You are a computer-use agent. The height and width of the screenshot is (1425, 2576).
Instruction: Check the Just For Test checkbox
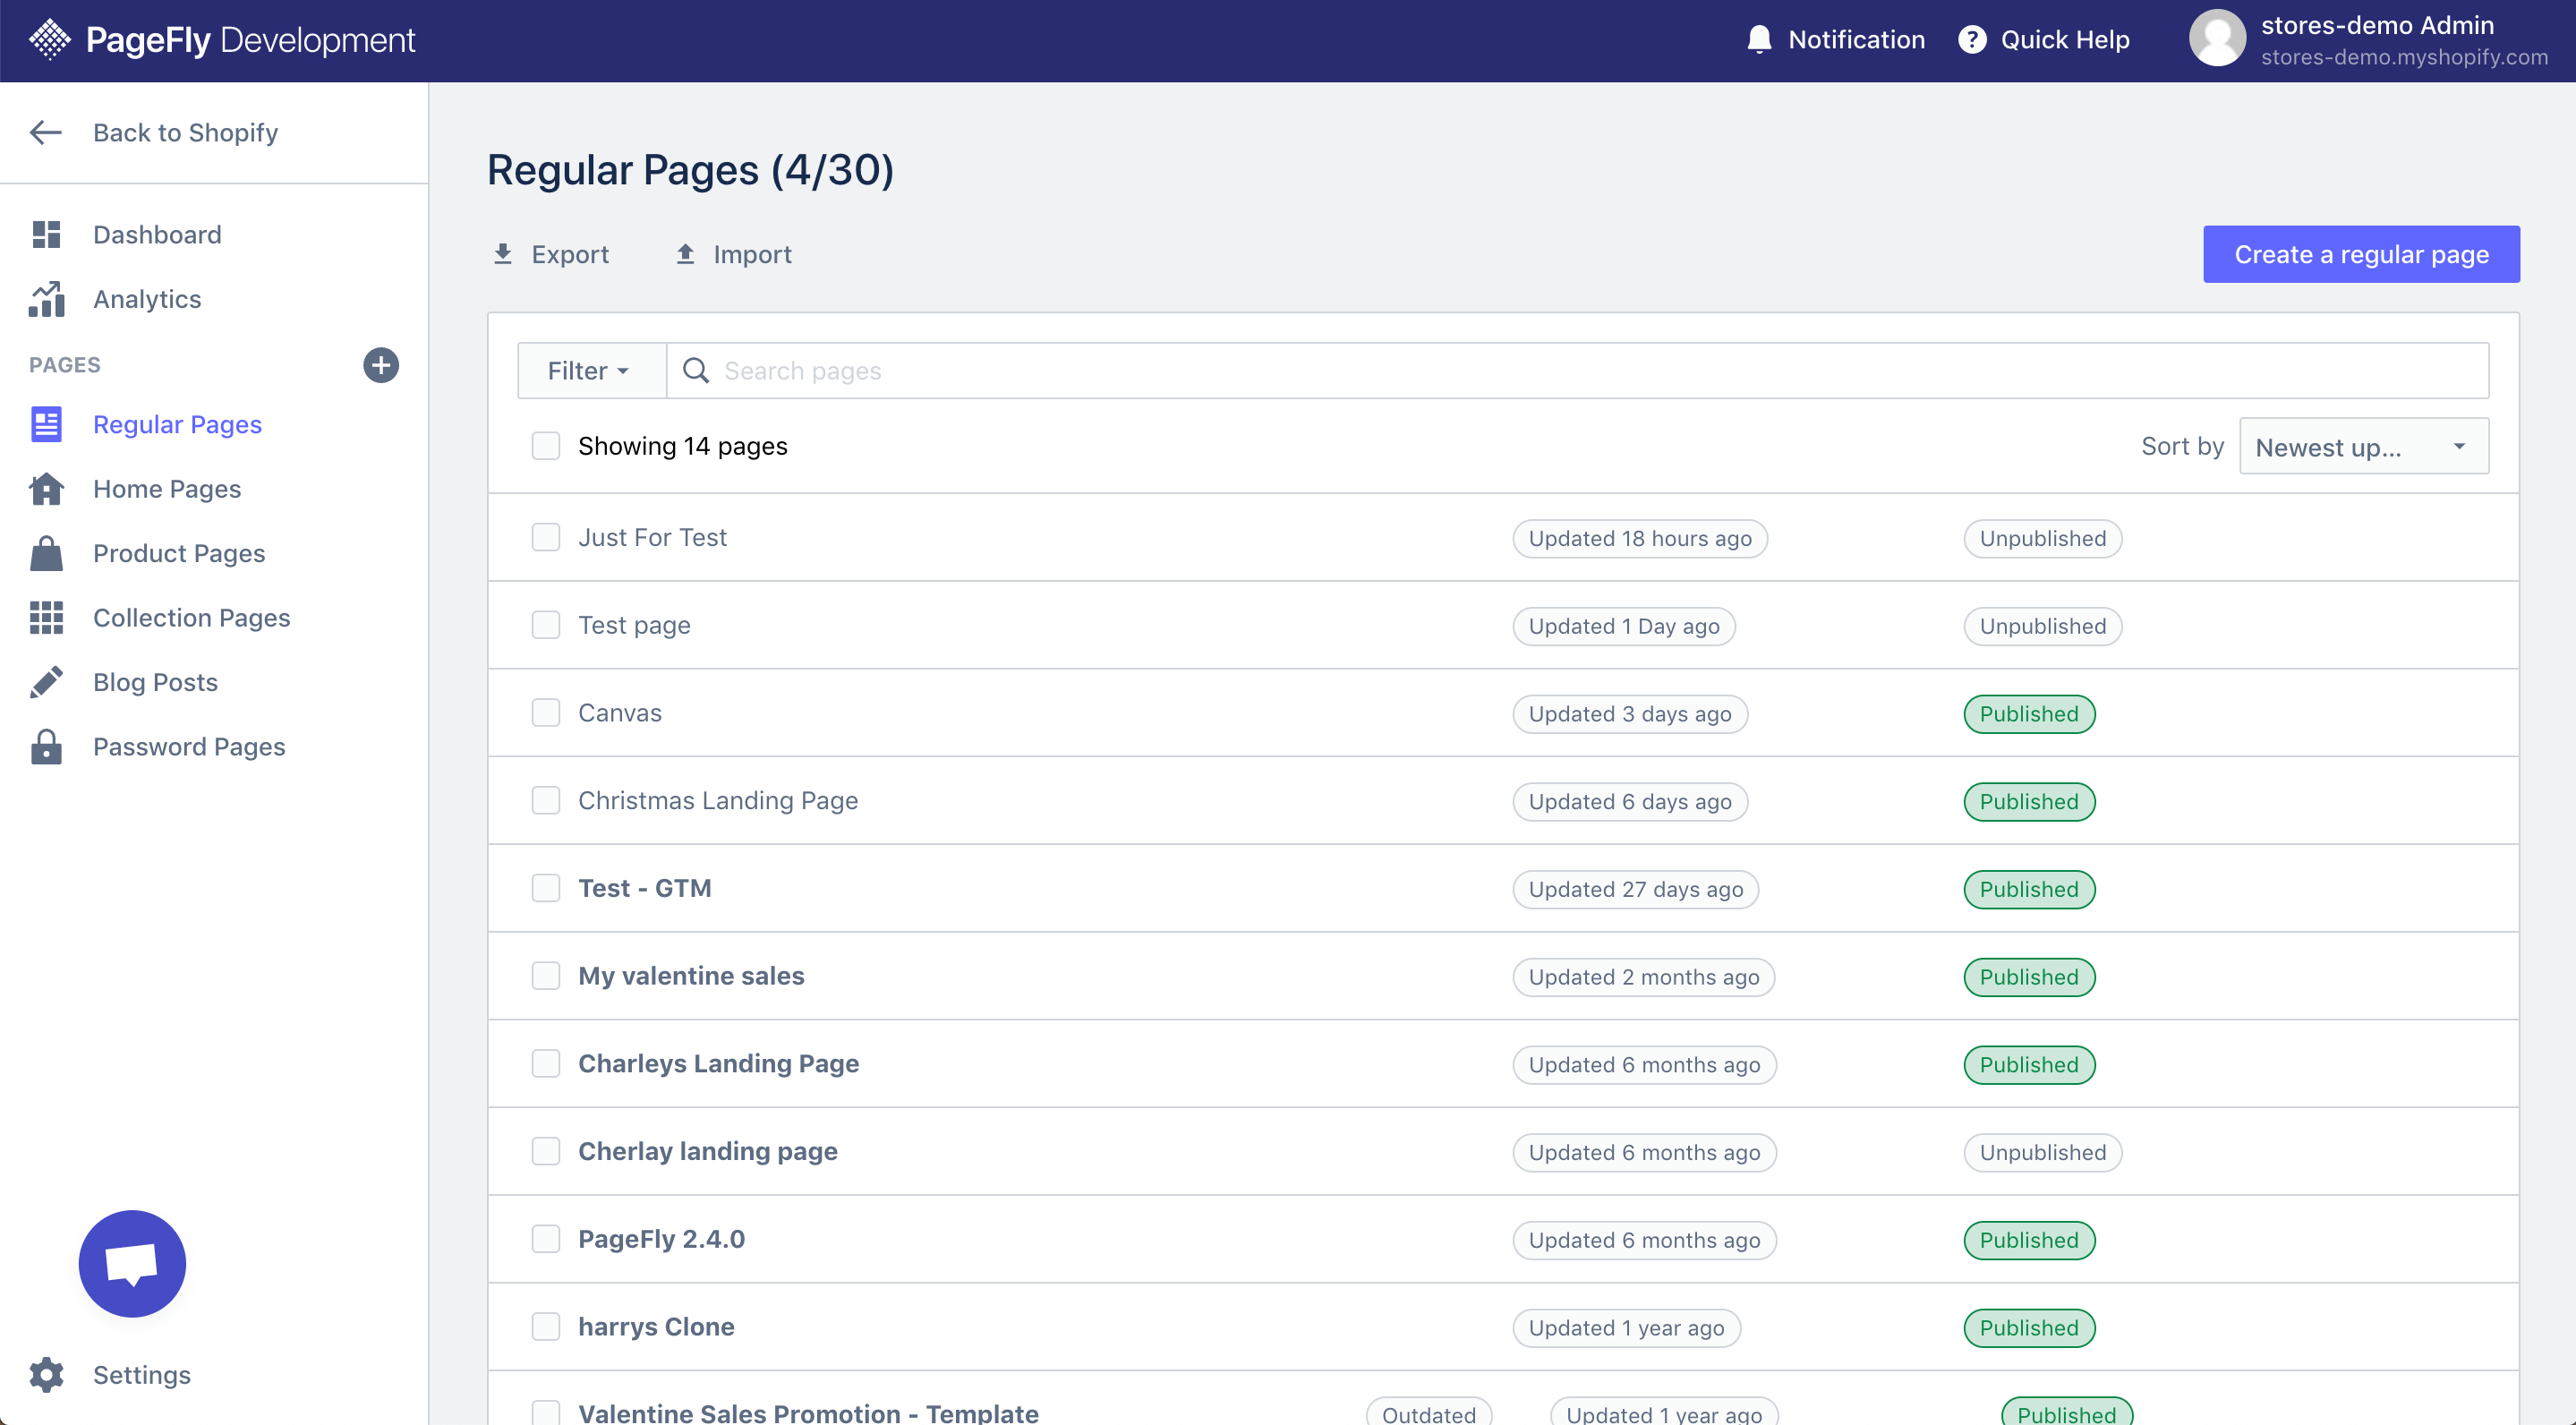546,537
